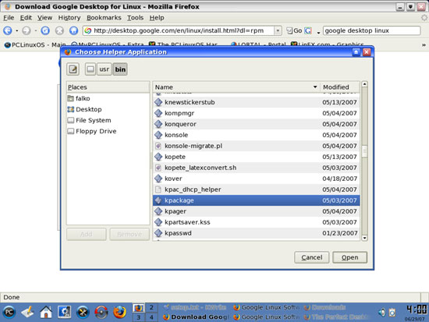Screen dimensions: 429x322
Task: Click PCLinuxOS - Main bookmark
Action: [x=35, y=44]
